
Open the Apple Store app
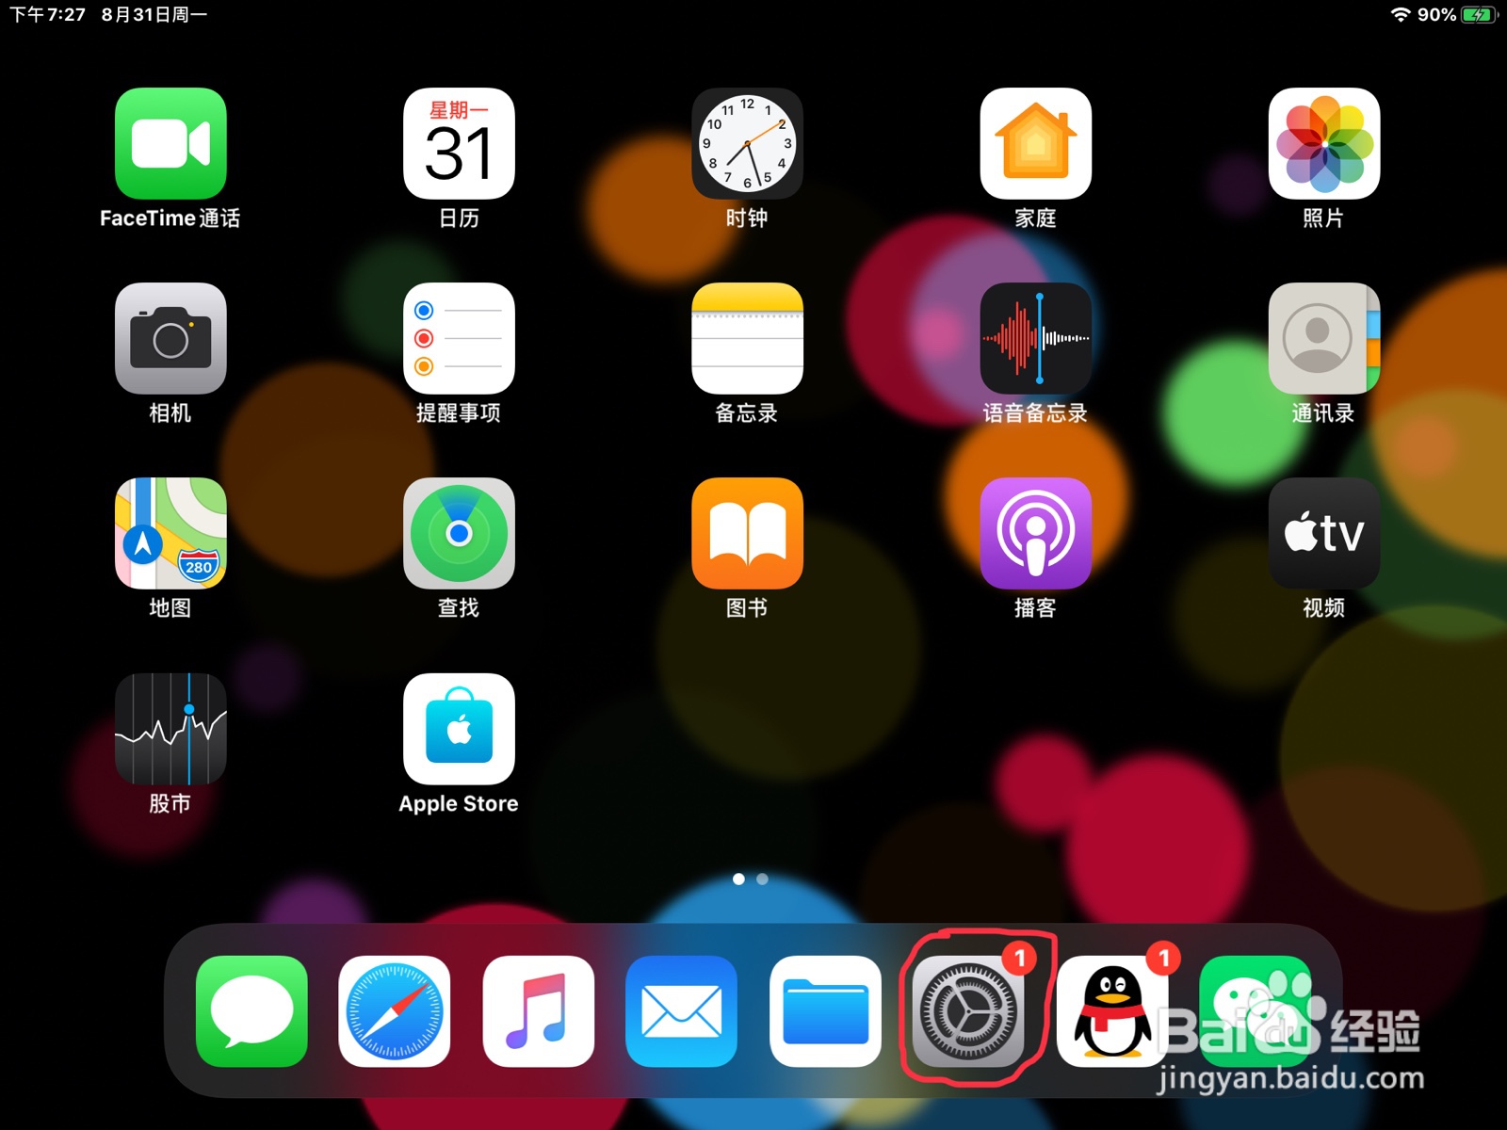[459, 729]
